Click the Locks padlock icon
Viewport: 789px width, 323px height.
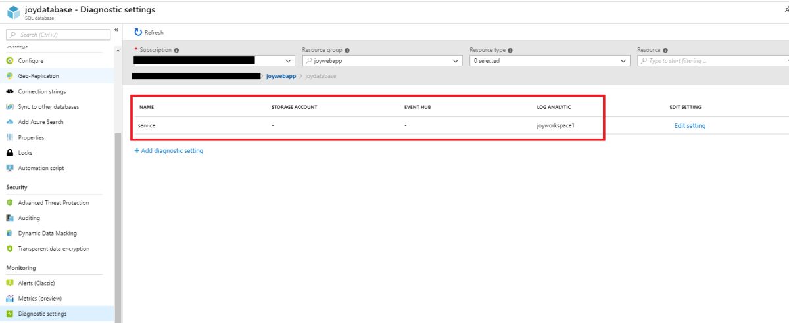10,153
